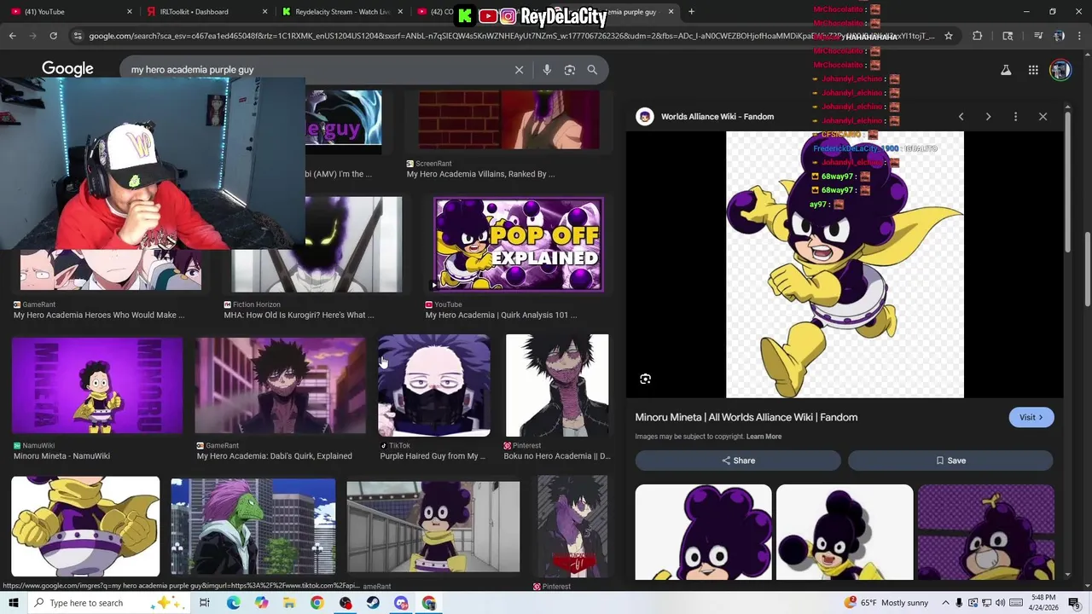Open Google Lens image search icon

(570, 70)
